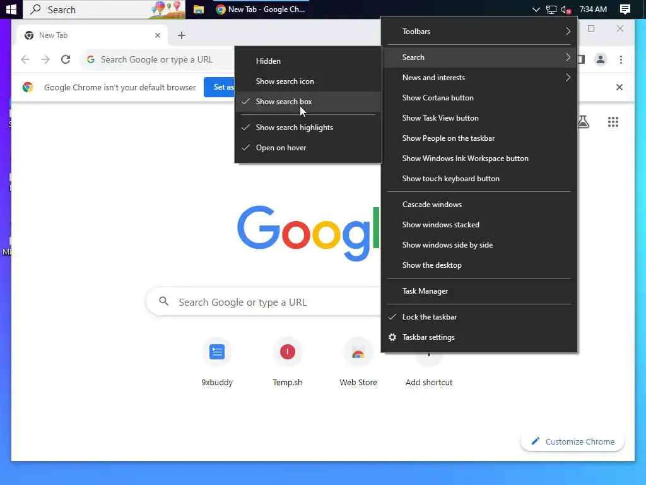This screenshot has height=485, width=646.
Task: Close the Chrome window
Action: [620, 28]
